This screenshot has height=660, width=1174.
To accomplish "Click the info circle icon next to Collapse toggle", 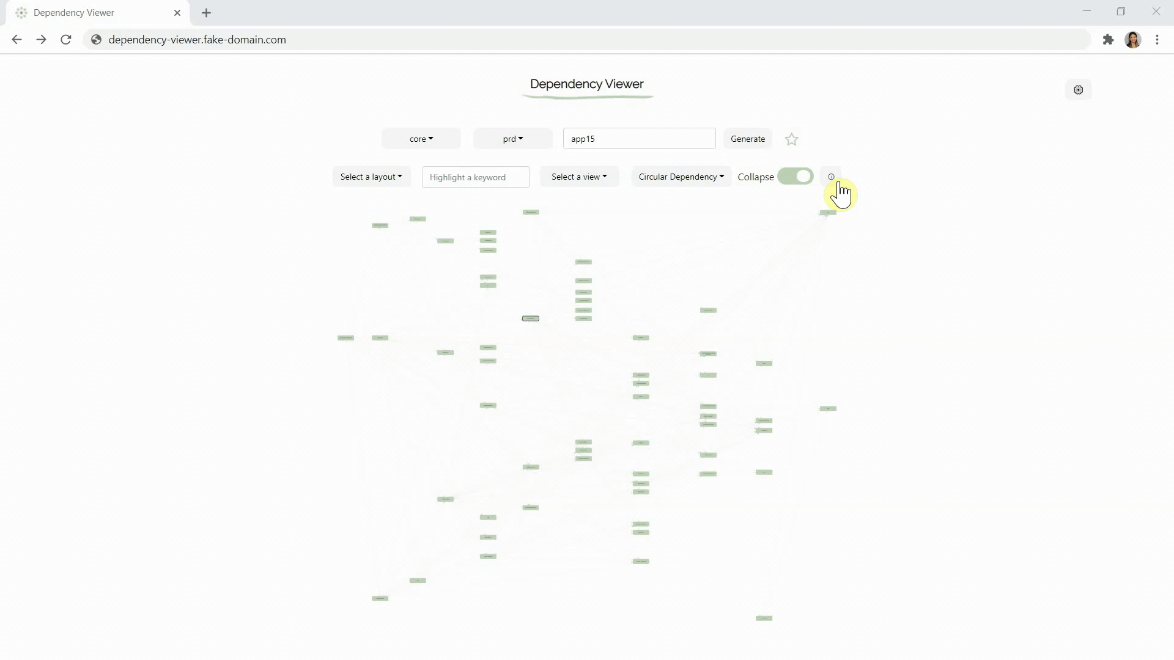I will pos(830,177).
